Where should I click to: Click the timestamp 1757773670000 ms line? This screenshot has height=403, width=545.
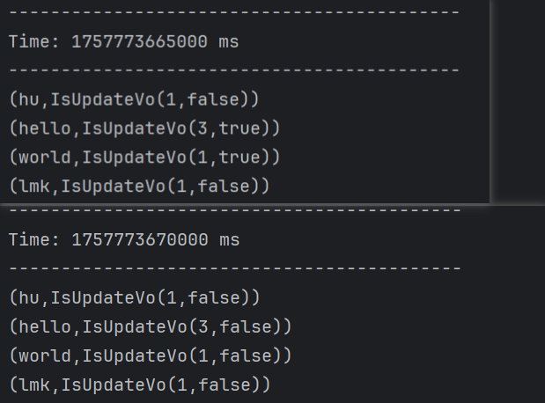(x=123, y=239)
